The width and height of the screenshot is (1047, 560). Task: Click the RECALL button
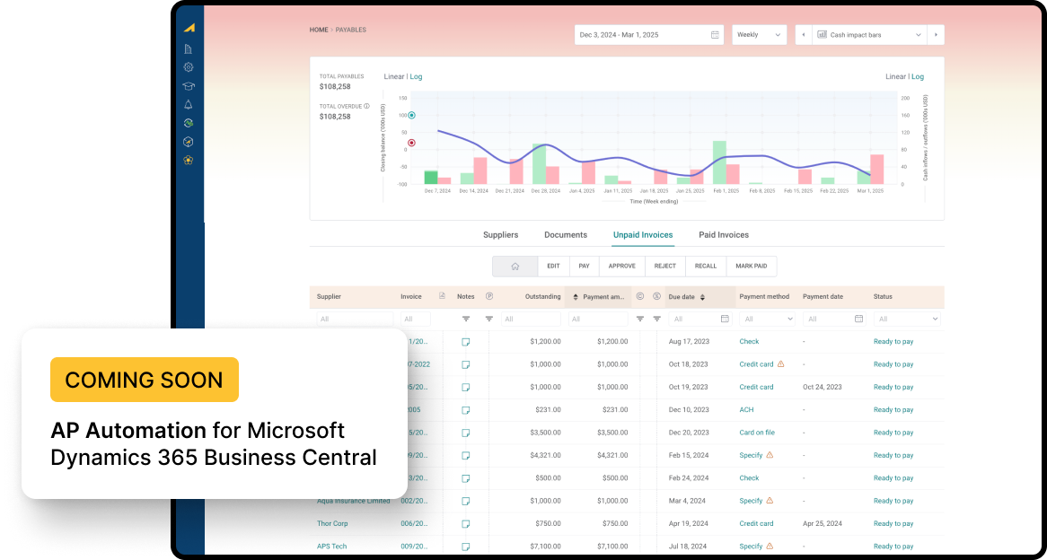[706, 266]
